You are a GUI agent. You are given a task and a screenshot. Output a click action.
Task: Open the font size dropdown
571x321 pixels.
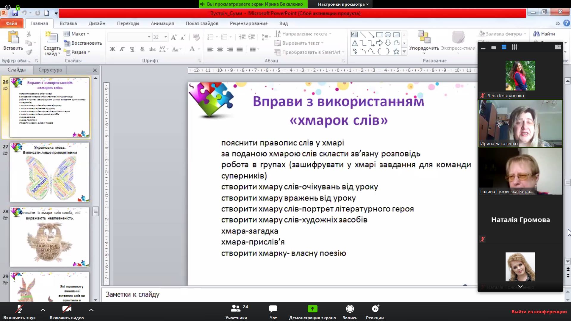pyautogui.click(x=166, y=37)
